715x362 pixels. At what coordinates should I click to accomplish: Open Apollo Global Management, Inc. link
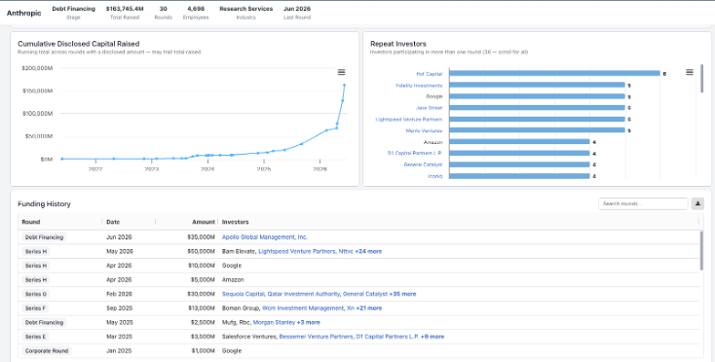click(x=265, y=237)
